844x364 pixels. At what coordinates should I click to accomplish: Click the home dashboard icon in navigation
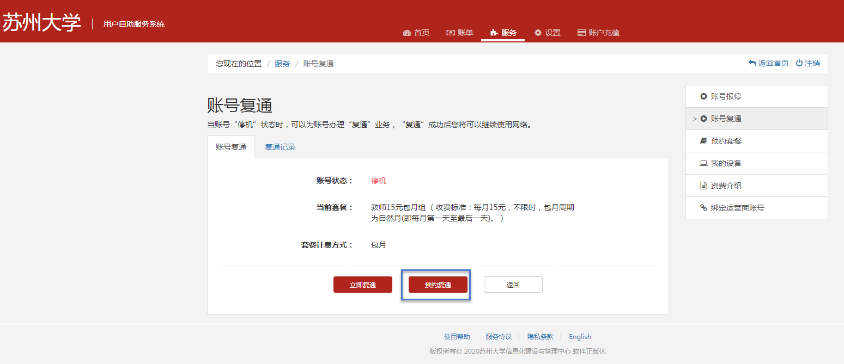(406, 33)
